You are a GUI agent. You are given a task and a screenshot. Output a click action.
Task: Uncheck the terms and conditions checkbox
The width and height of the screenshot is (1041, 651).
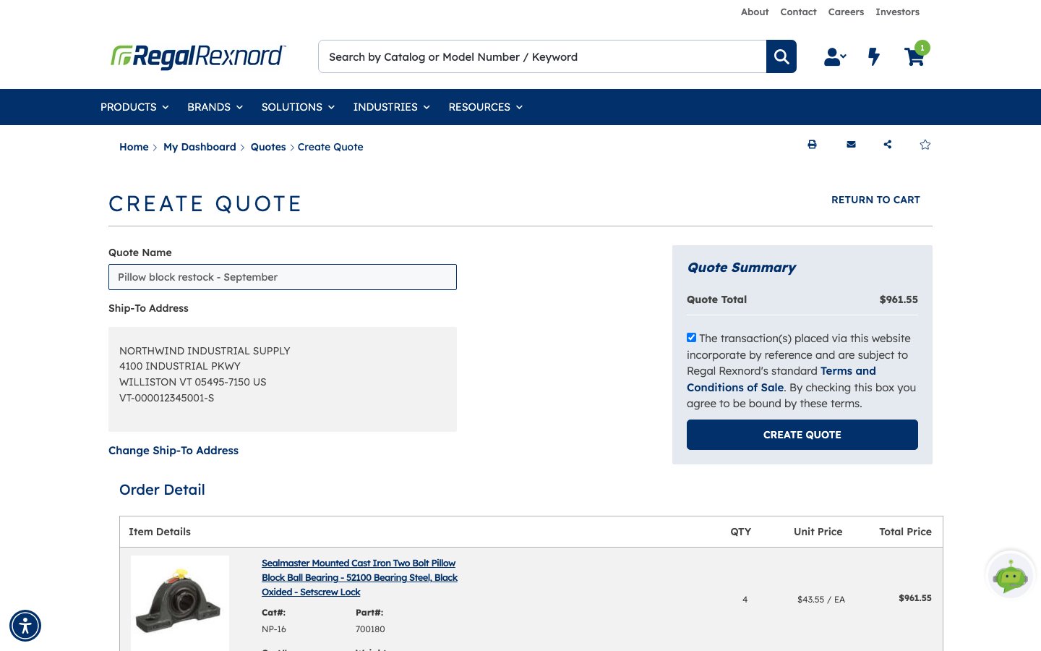tap(692, 338)
